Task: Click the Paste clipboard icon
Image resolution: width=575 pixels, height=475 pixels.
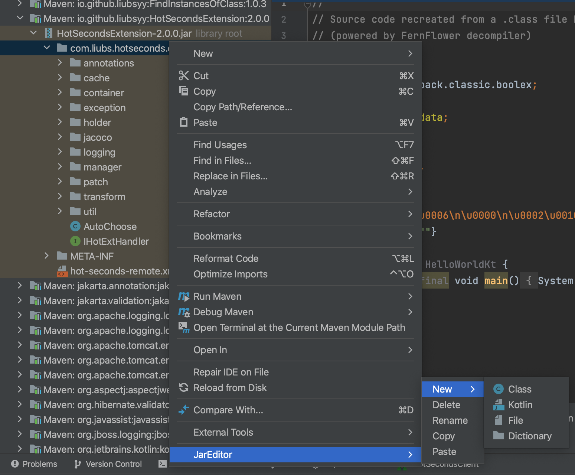Action: pyautogui.click(x=184, y=122)
